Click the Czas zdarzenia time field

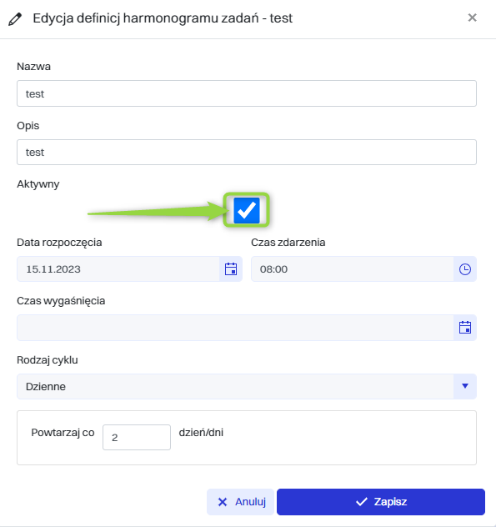tap(353, 269)
